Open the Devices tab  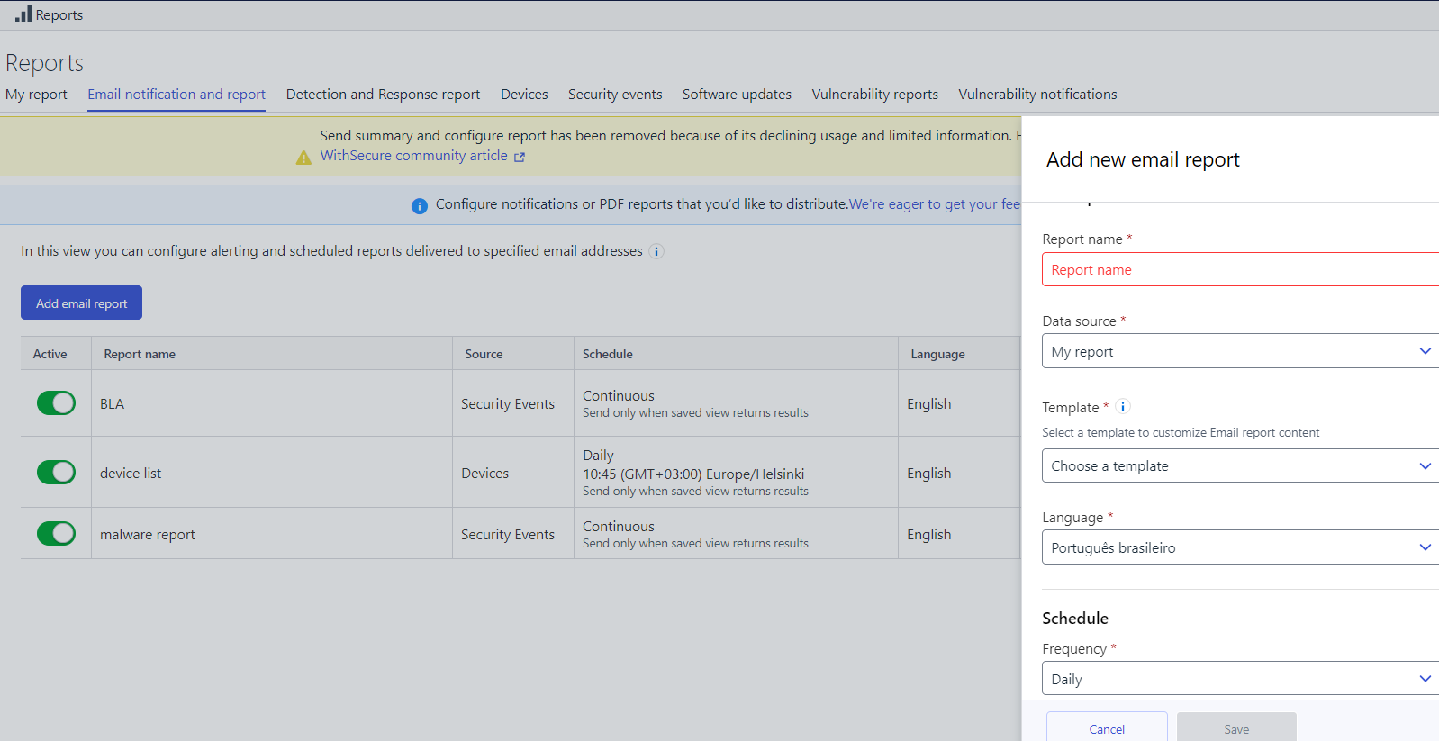524,95
